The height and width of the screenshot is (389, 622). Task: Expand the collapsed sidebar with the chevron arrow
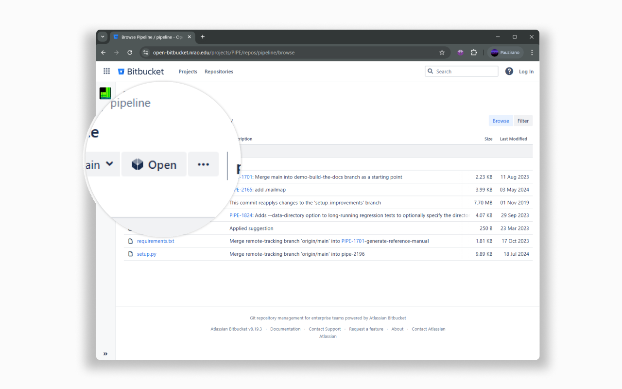pos(105,354)
